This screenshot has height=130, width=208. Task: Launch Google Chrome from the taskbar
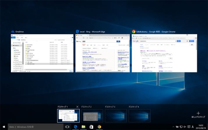99,127
